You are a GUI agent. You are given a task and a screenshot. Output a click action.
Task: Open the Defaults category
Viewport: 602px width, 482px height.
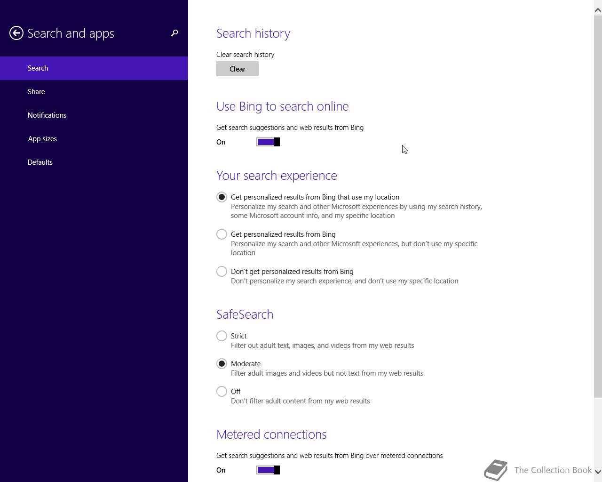click(94, 162)
